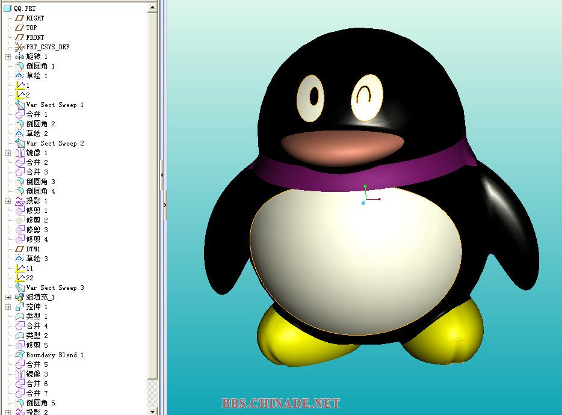562x415 pixels.
Task: Click the 投影 1 projection icon
Action: pyautogui.click(x=19, y=201)
